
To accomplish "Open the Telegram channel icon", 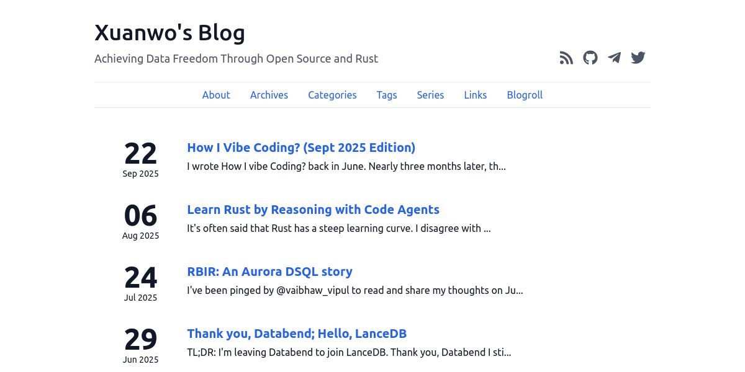I will coord(614,58).
